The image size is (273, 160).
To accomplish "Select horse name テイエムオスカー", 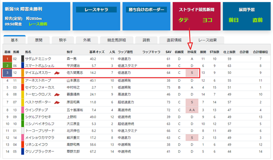I will 38,73.
